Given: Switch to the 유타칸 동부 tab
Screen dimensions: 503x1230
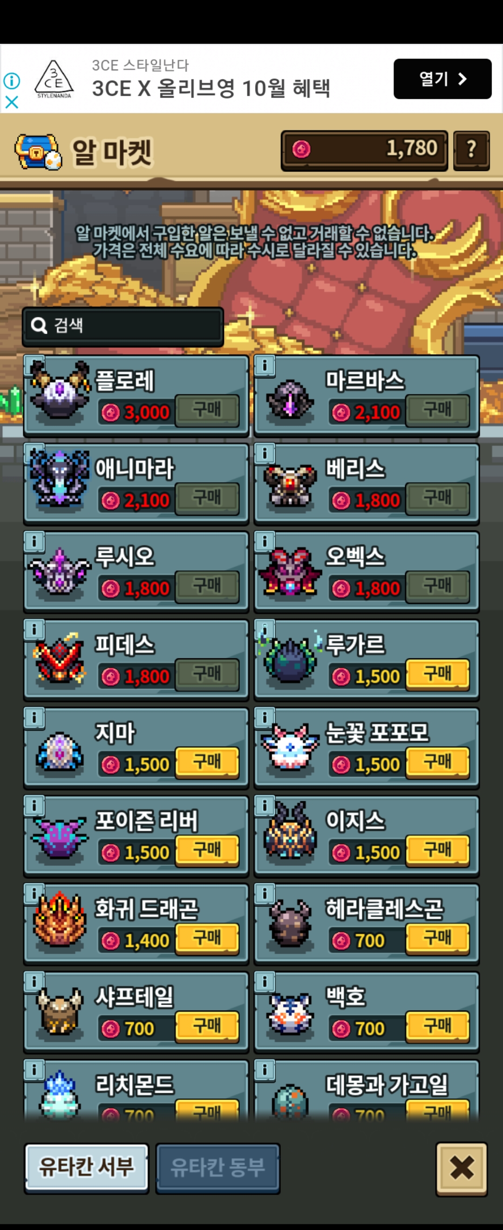Looking at the screenshot, I should pos(218,1168).
